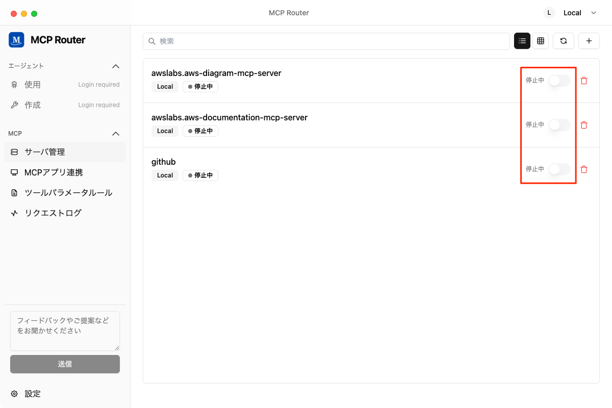The height and width of the screenshot is (408, 612).
Task: Click the MCP Router logo icon
Action: [x=16, y=40]
